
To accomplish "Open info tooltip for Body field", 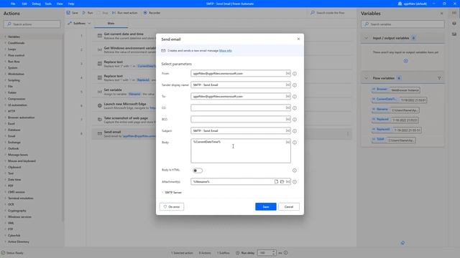I will 295,143.
